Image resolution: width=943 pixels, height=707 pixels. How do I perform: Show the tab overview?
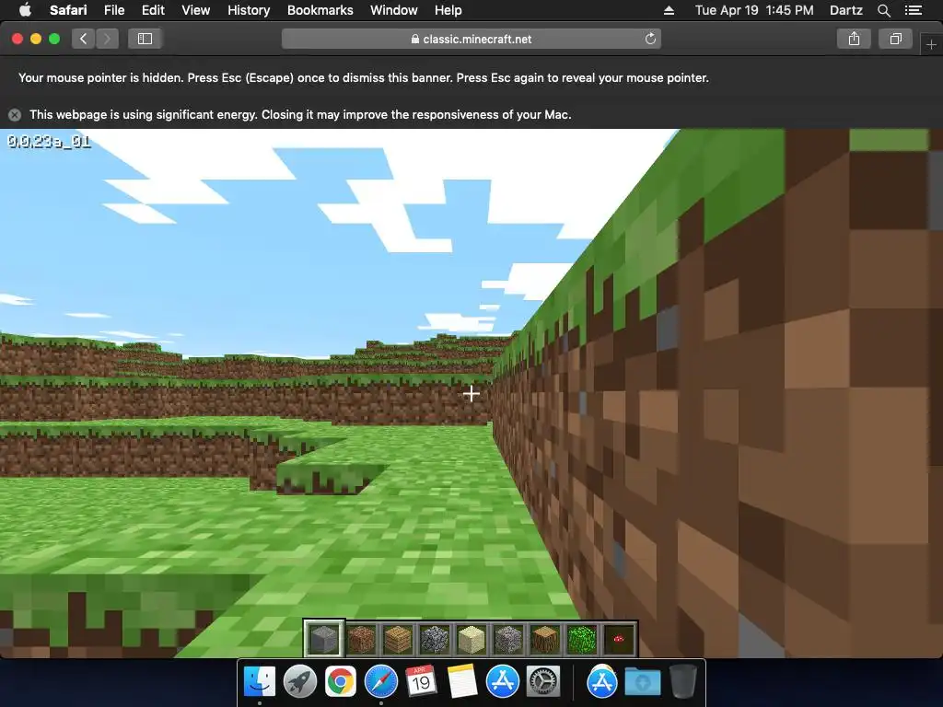click(x=895, y=39)
